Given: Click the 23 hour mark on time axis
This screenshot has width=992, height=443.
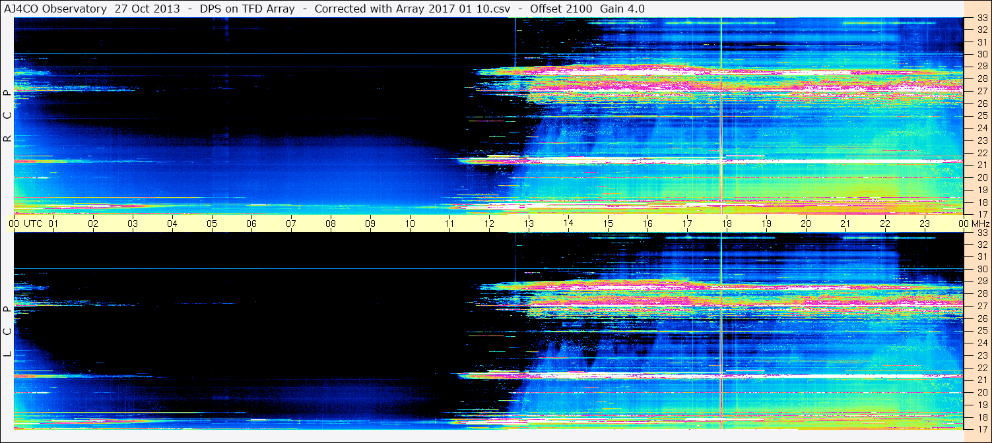Looking at the screenshot, I should 925,223.
